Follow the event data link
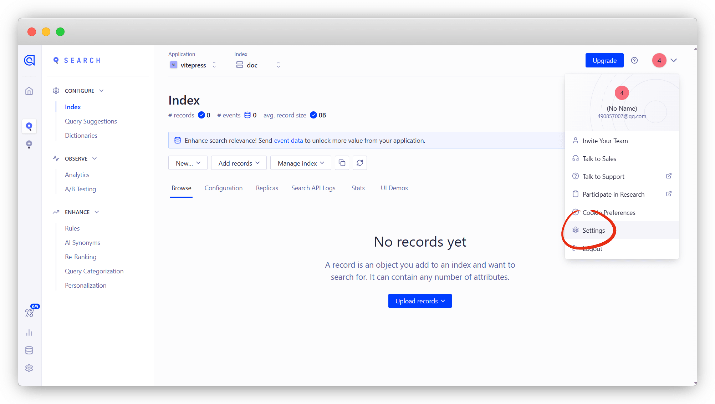Viewport: 715px width, 404px height. 288,141
